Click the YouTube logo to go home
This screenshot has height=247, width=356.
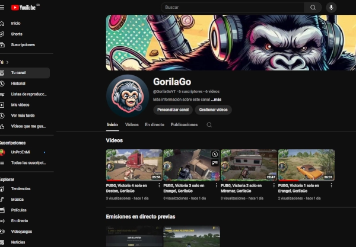pyautogui.click(x=24, y=7)
